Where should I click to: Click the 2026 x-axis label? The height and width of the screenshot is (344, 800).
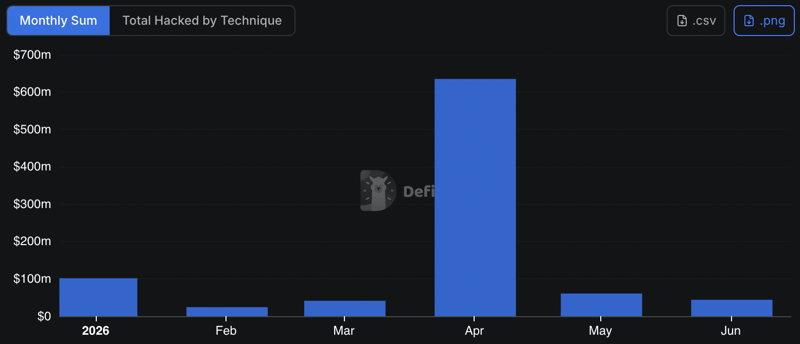coord(96,331)
